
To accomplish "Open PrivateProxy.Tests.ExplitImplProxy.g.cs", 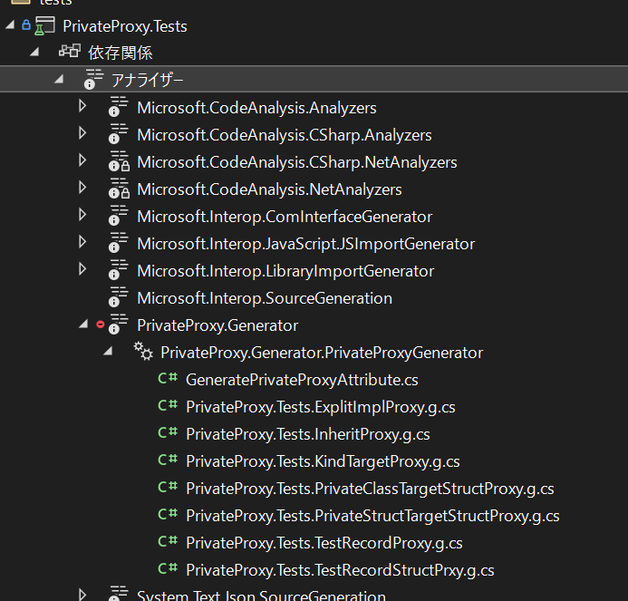I will [321, 407].
